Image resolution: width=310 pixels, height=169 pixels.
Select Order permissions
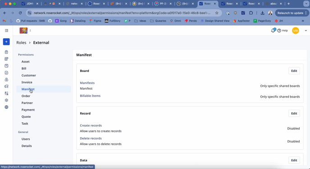pyautogui.click(x=26, y=96)
